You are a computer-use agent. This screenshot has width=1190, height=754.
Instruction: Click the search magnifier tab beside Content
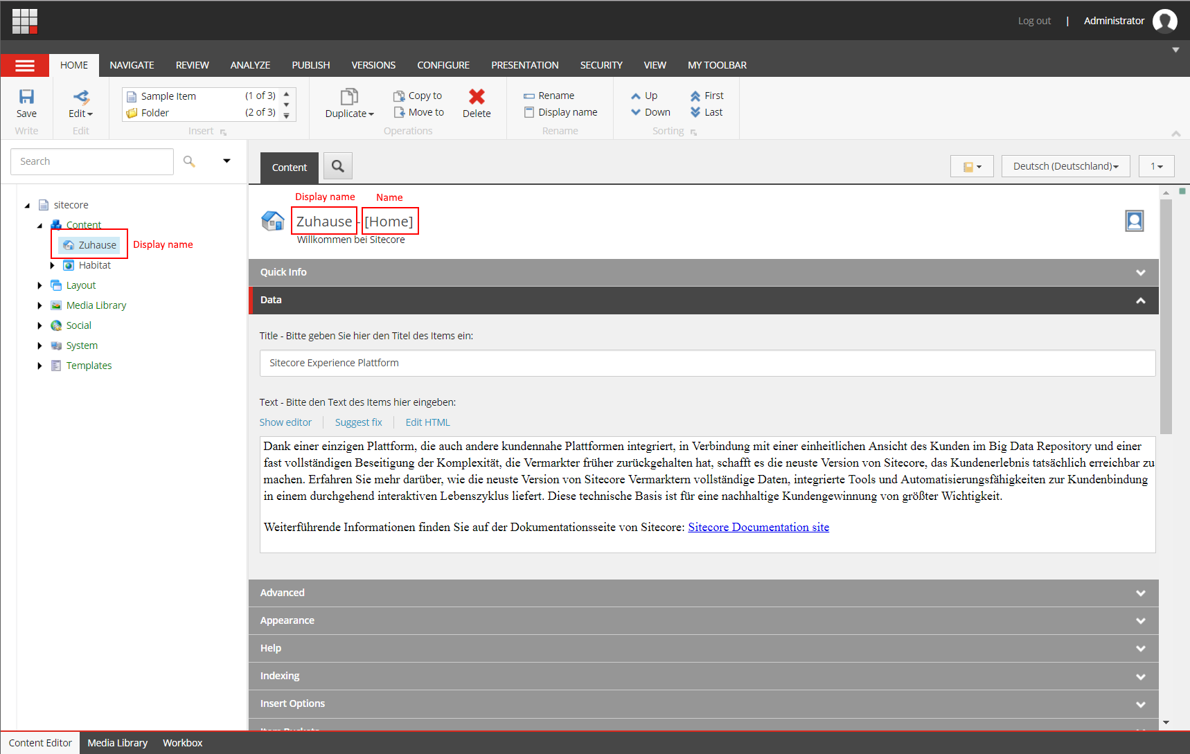[x=338, y=166]
